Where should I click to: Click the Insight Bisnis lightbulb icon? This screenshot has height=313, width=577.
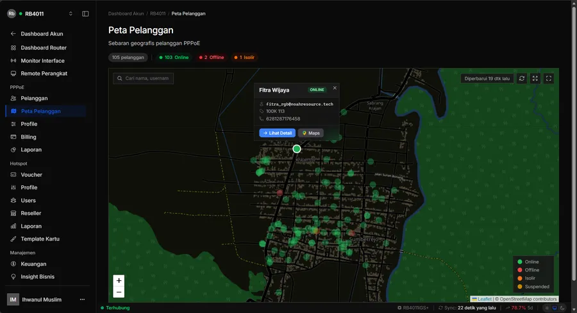click(x=13, y=276)
